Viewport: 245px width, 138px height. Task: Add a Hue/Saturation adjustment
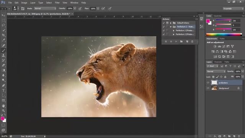pos(213,51)
